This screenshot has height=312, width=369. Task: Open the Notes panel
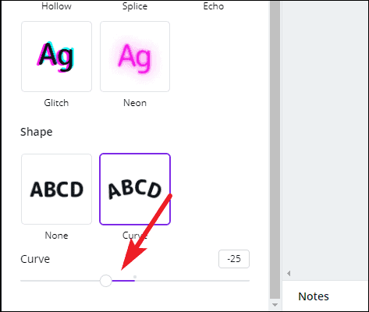(x=314, y=296)
